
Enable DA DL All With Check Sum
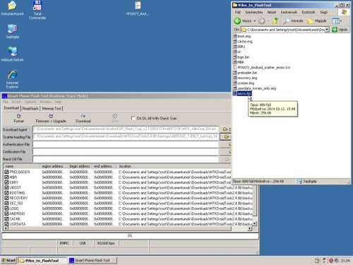[133, 118]
